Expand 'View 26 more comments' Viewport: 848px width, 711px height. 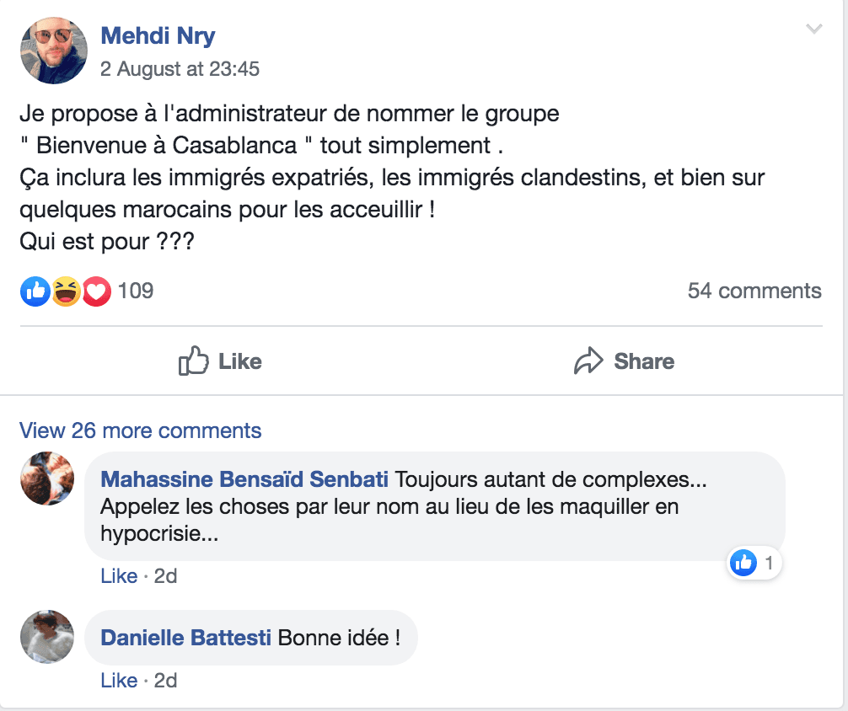[x=140, y=430]
